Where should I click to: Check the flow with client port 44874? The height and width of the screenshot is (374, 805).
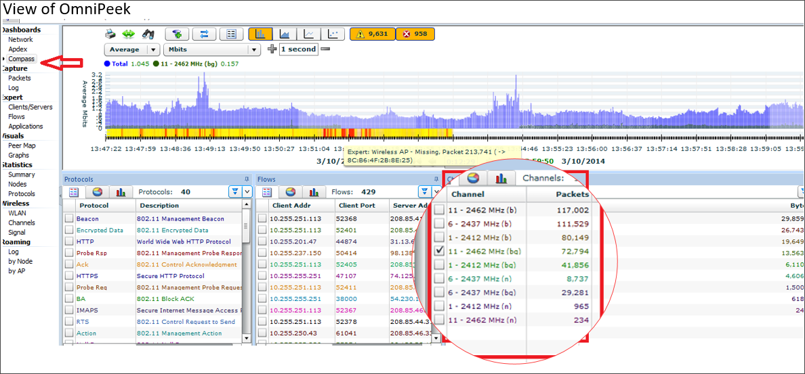point(262,241)
